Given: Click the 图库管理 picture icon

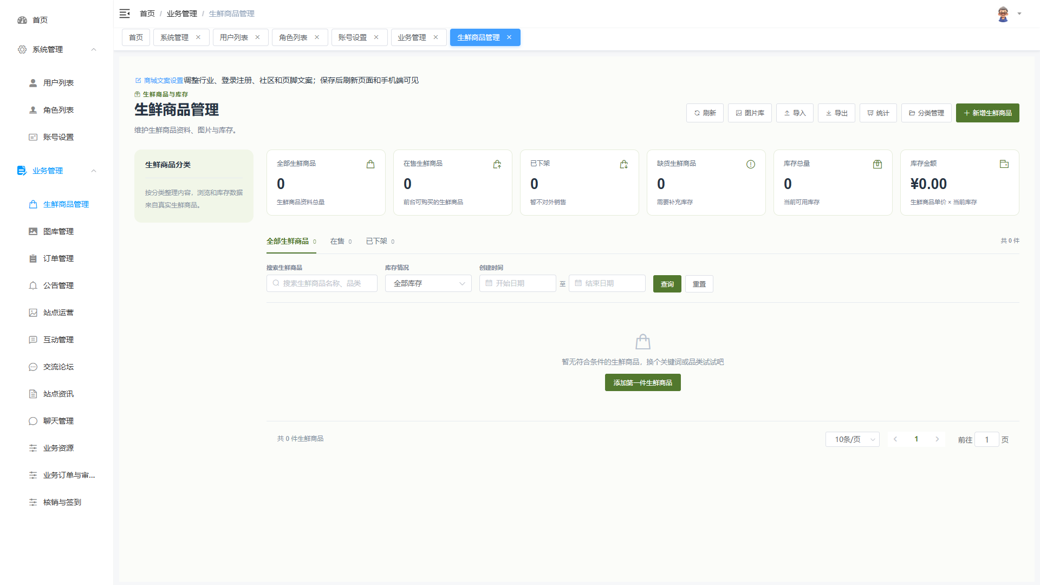Looking at the screenshot, I should pos(33,231).
